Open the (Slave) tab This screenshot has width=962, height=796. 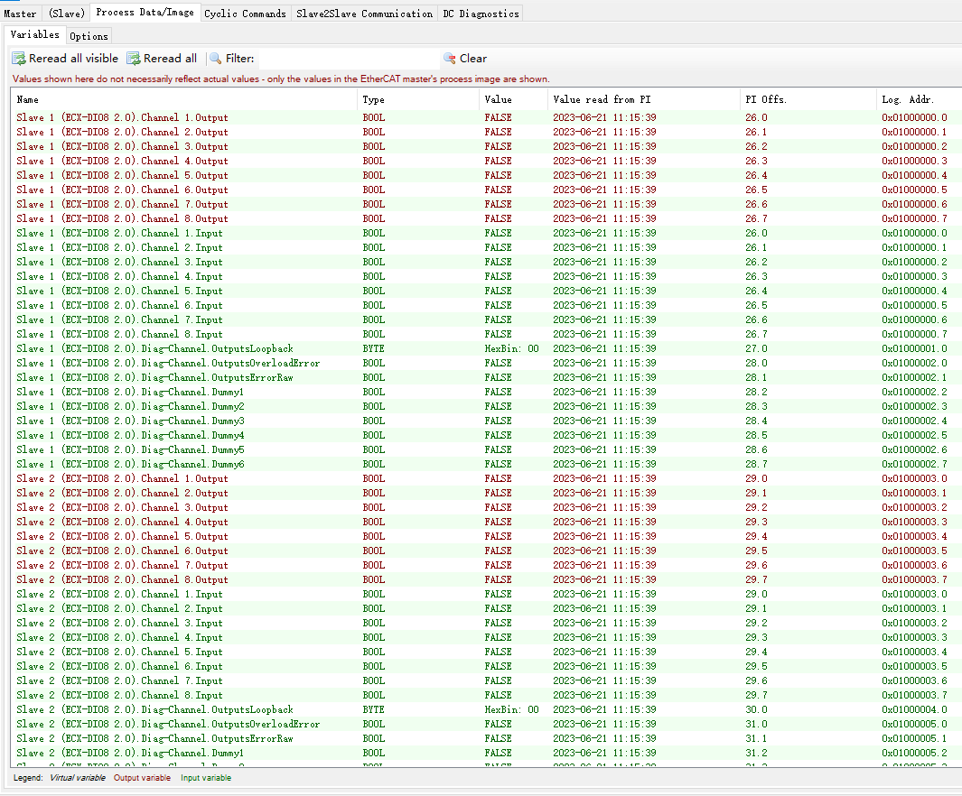67,14
